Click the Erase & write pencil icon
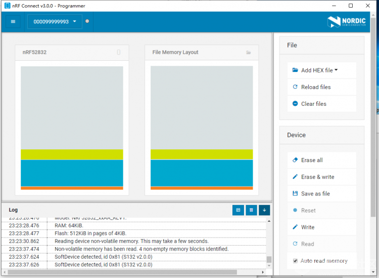Image resolution: width=379 pixels, height=278 pixels. click(295, 177)
